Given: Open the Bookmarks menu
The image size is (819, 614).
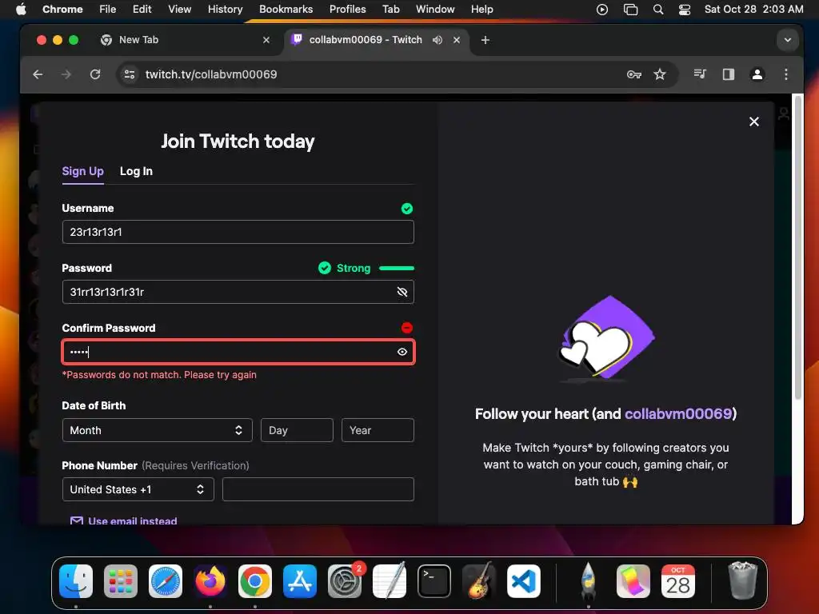Looking at the screenshot, I should [286, 10].
